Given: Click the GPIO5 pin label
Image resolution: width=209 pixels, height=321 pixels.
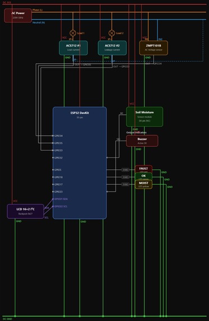Looking at the screenshot, I should tap(58, 170).
